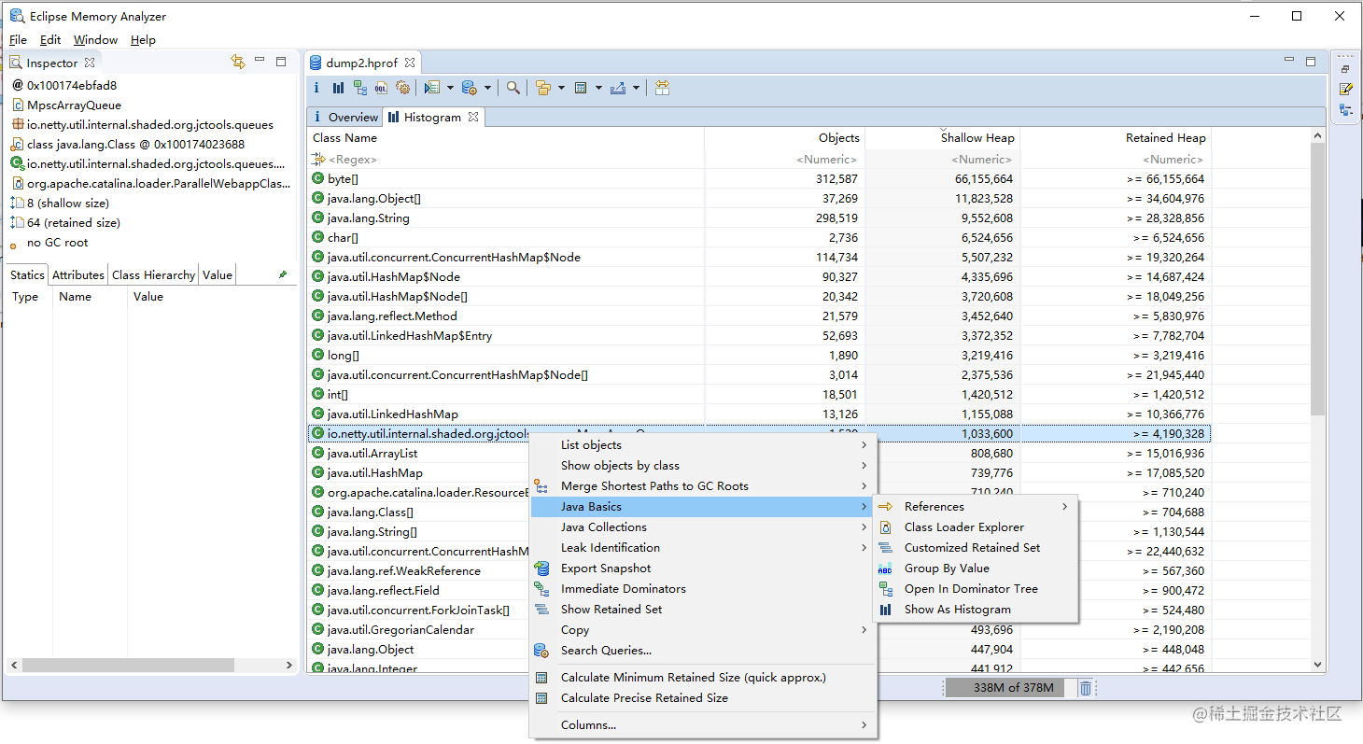Expand the Show objects by class submenu
Viewport: 1363px width, 744px height.
702,466
